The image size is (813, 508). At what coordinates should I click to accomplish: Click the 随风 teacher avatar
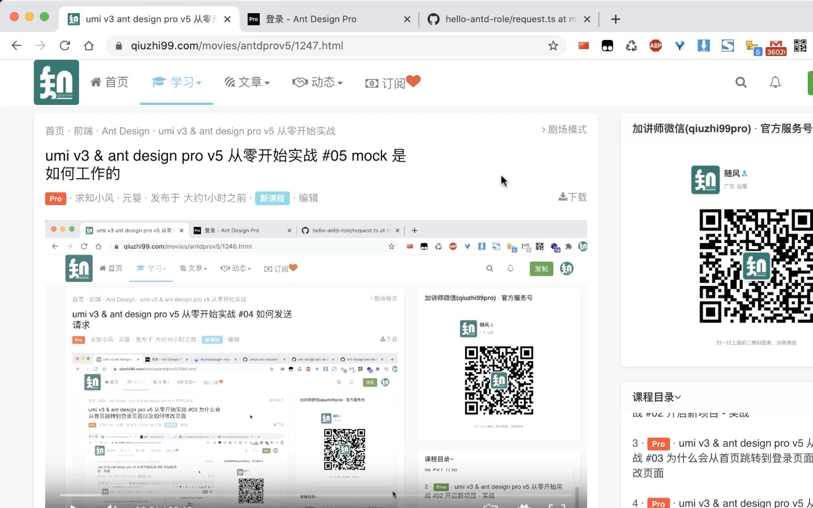point(705,180)
